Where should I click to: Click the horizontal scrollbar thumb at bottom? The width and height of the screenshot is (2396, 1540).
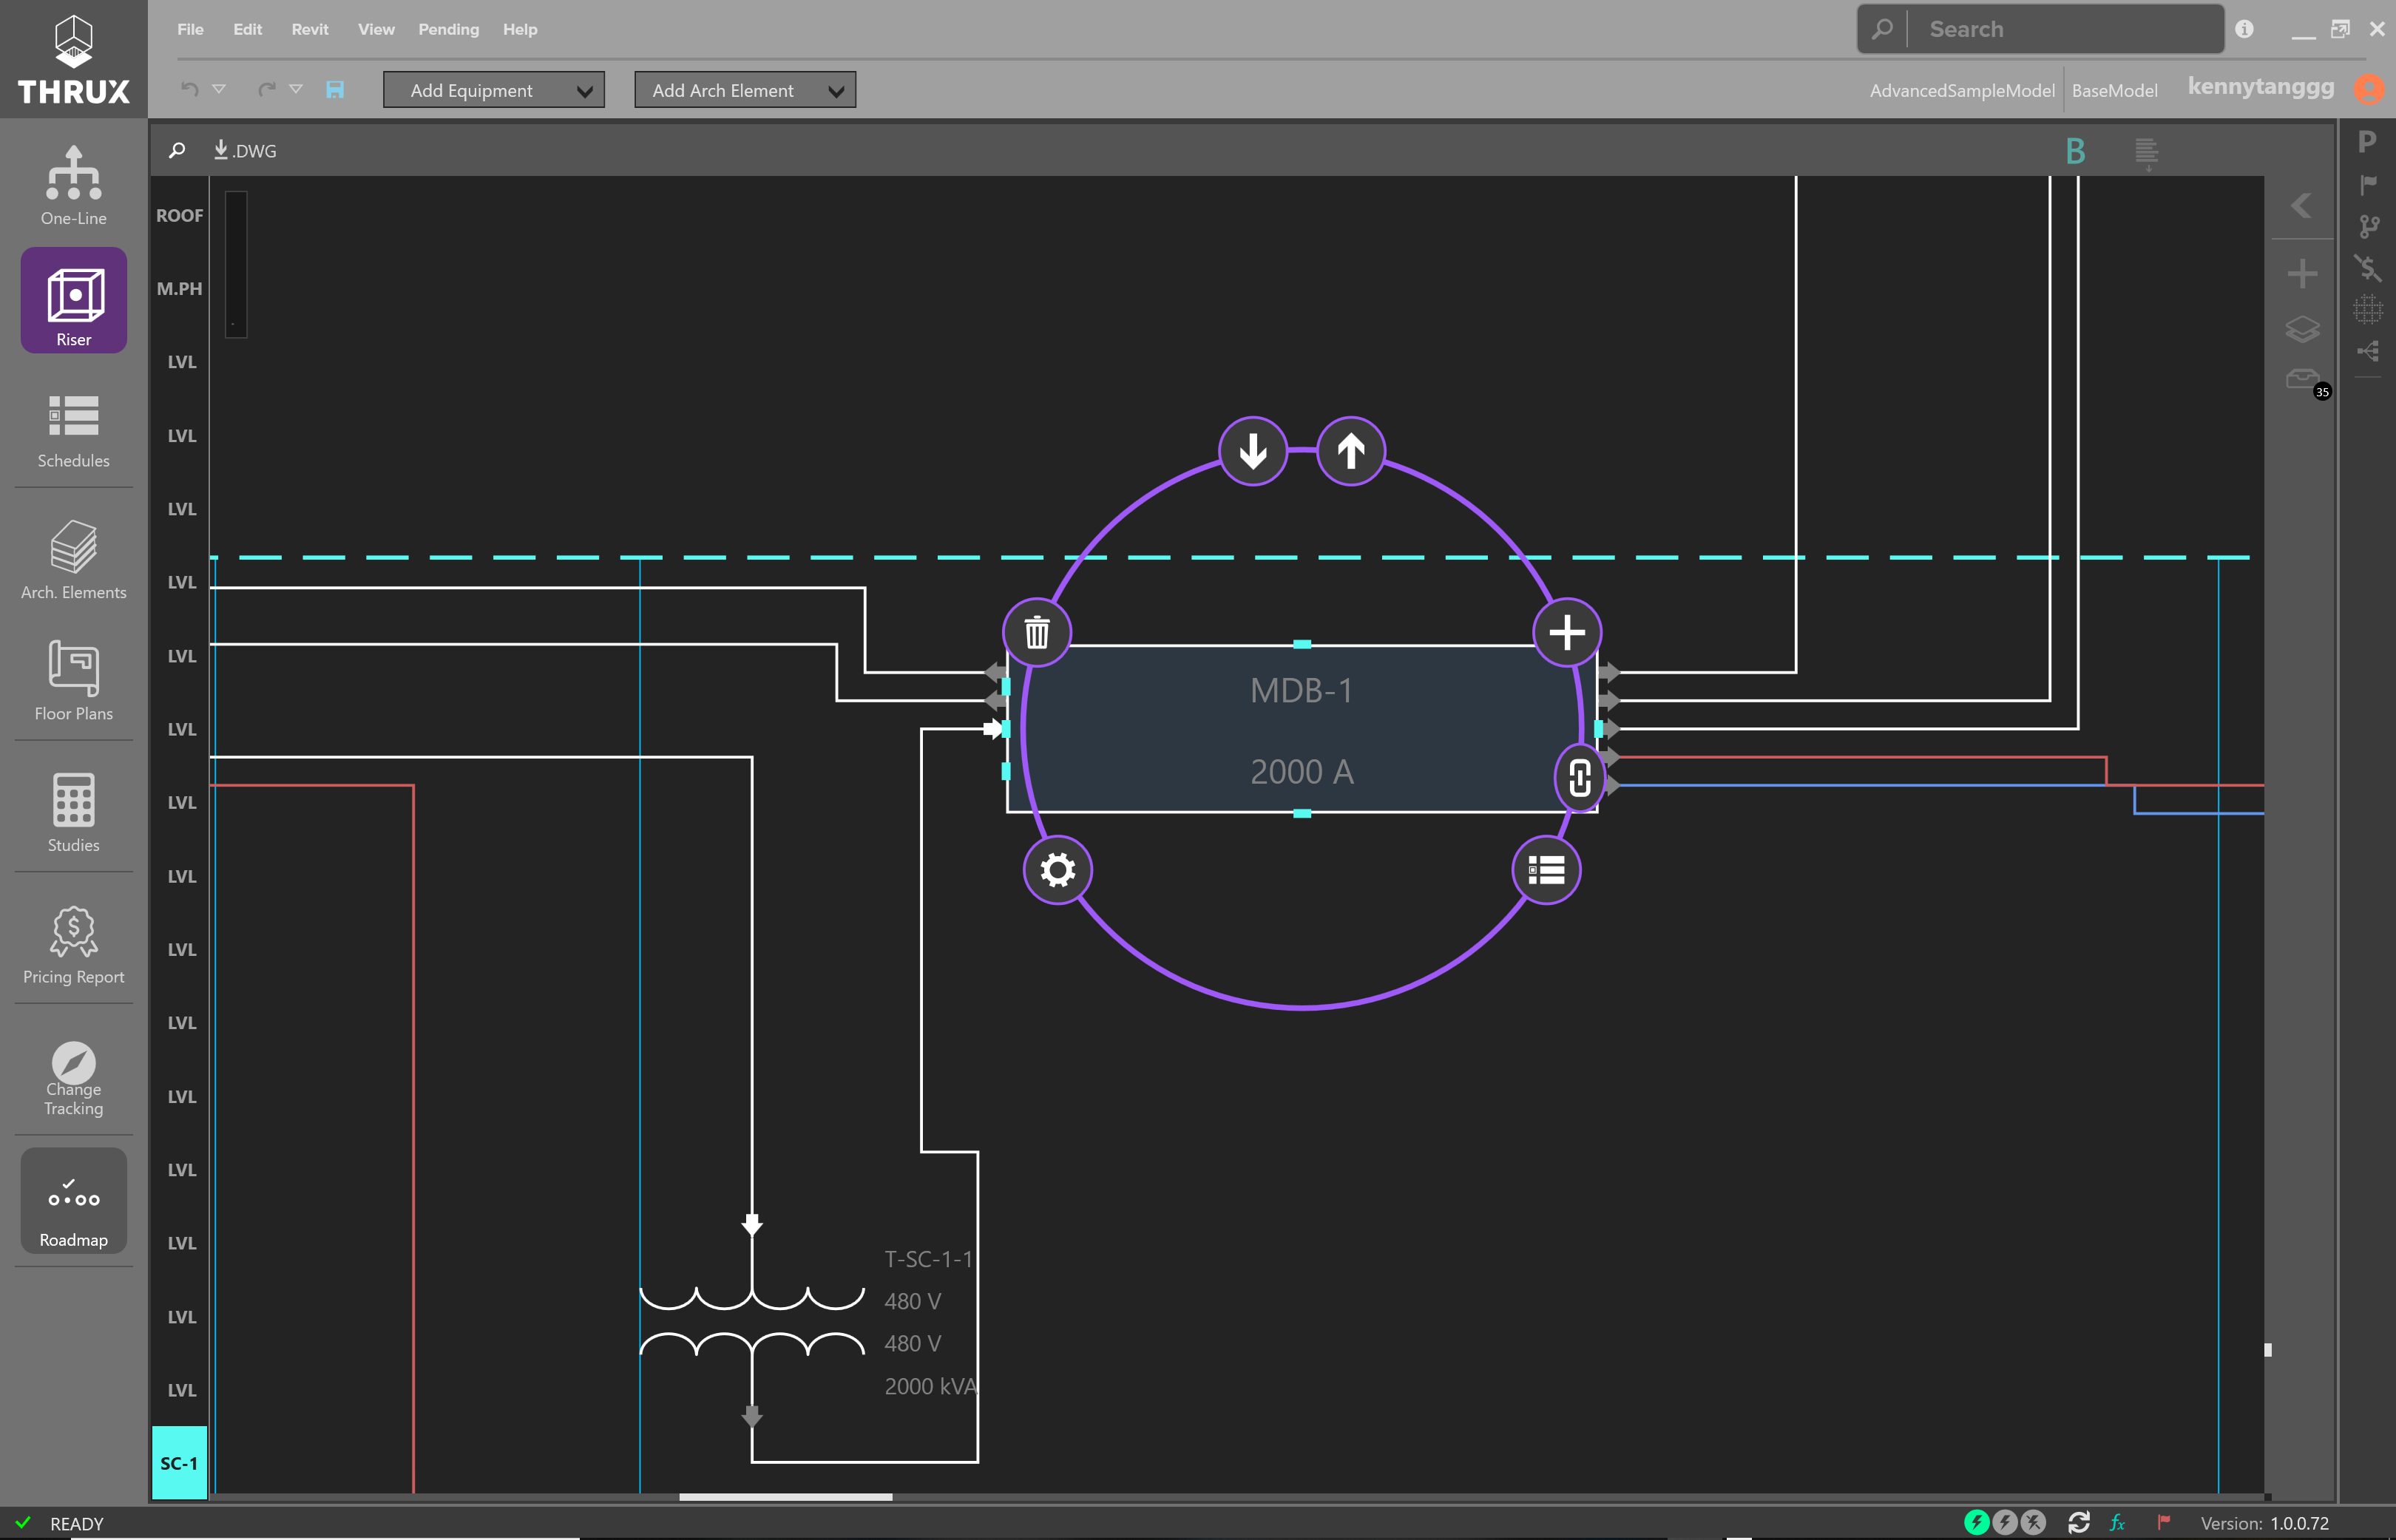(785, 1497)
